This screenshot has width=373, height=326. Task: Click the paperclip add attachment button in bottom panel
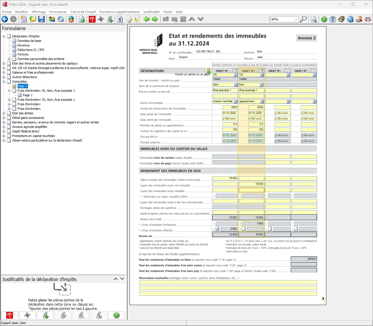coord(46,315)
